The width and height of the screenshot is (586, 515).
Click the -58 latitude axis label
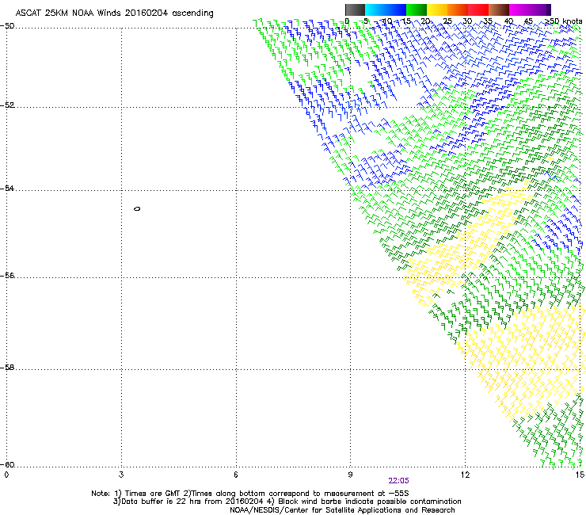(7, 368)
